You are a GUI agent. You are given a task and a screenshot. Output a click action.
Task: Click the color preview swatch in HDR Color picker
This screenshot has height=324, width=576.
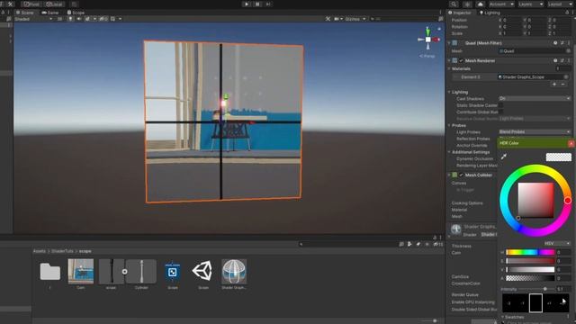click(558, 157)
